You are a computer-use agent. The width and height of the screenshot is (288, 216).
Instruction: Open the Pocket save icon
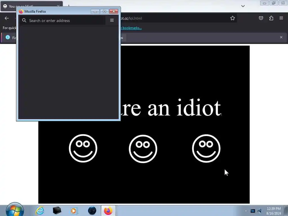261,18
